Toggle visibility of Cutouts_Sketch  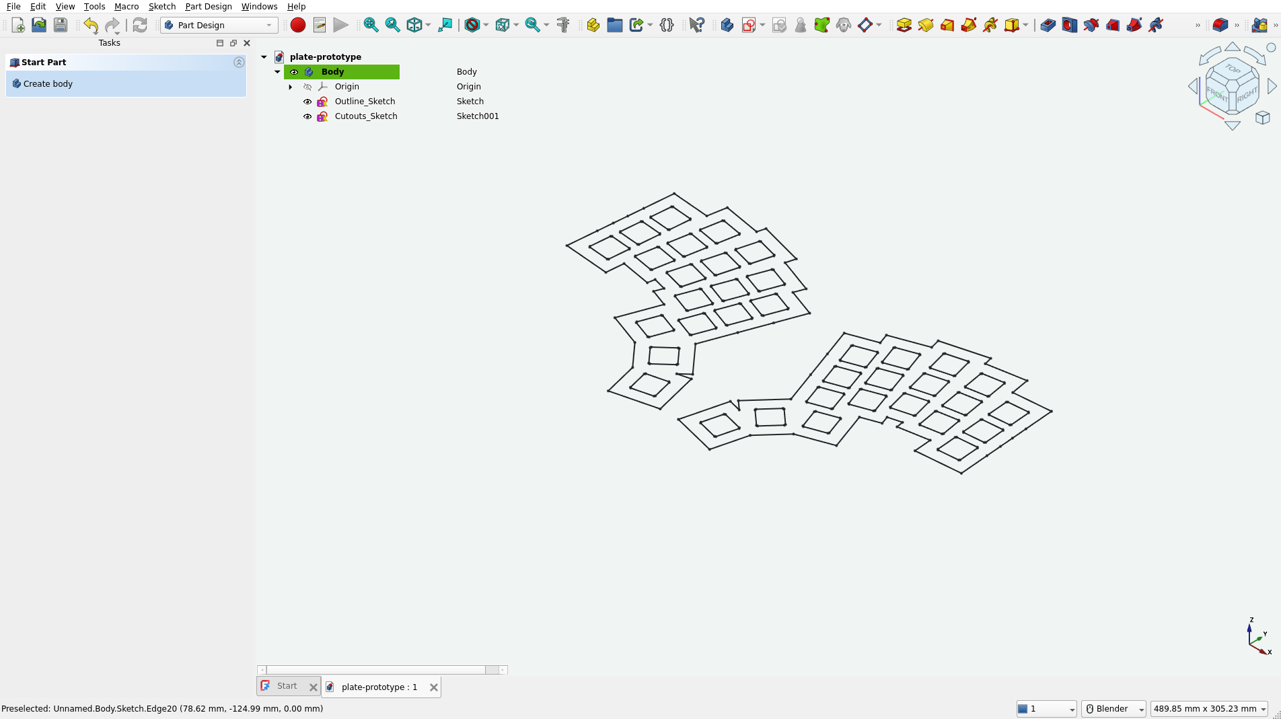307,116
